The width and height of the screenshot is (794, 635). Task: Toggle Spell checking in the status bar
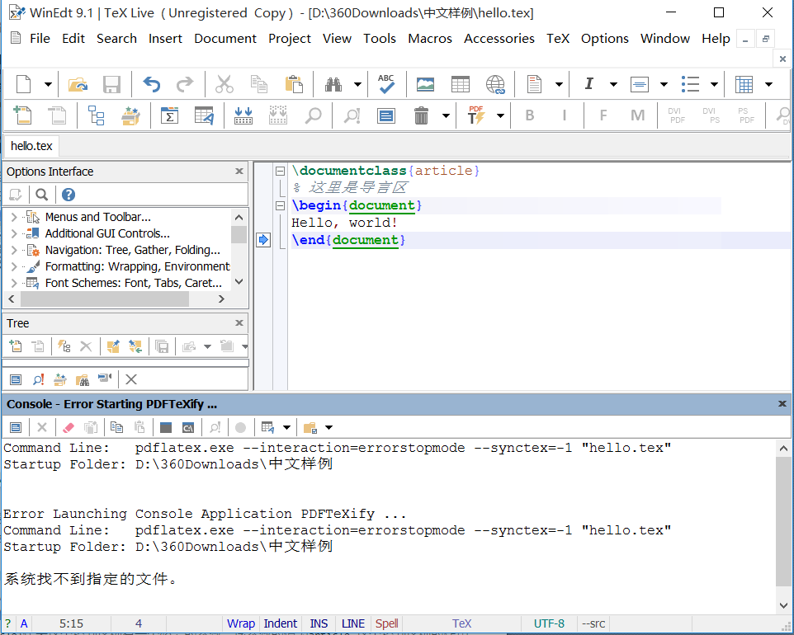point(385,623)
